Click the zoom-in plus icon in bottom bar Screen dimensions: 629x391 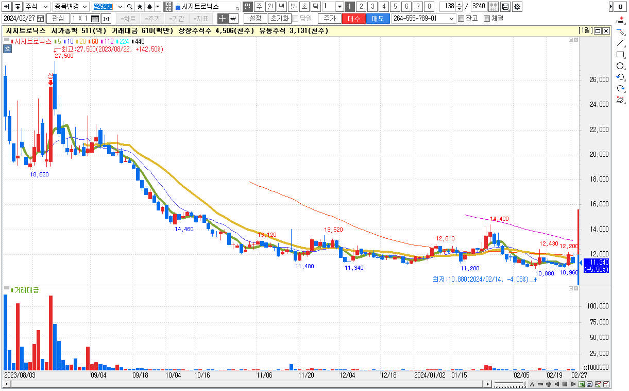pos(549,384)
